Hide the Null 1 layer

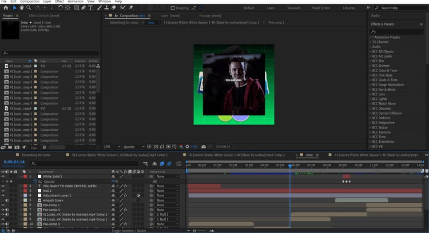[3, 191]
